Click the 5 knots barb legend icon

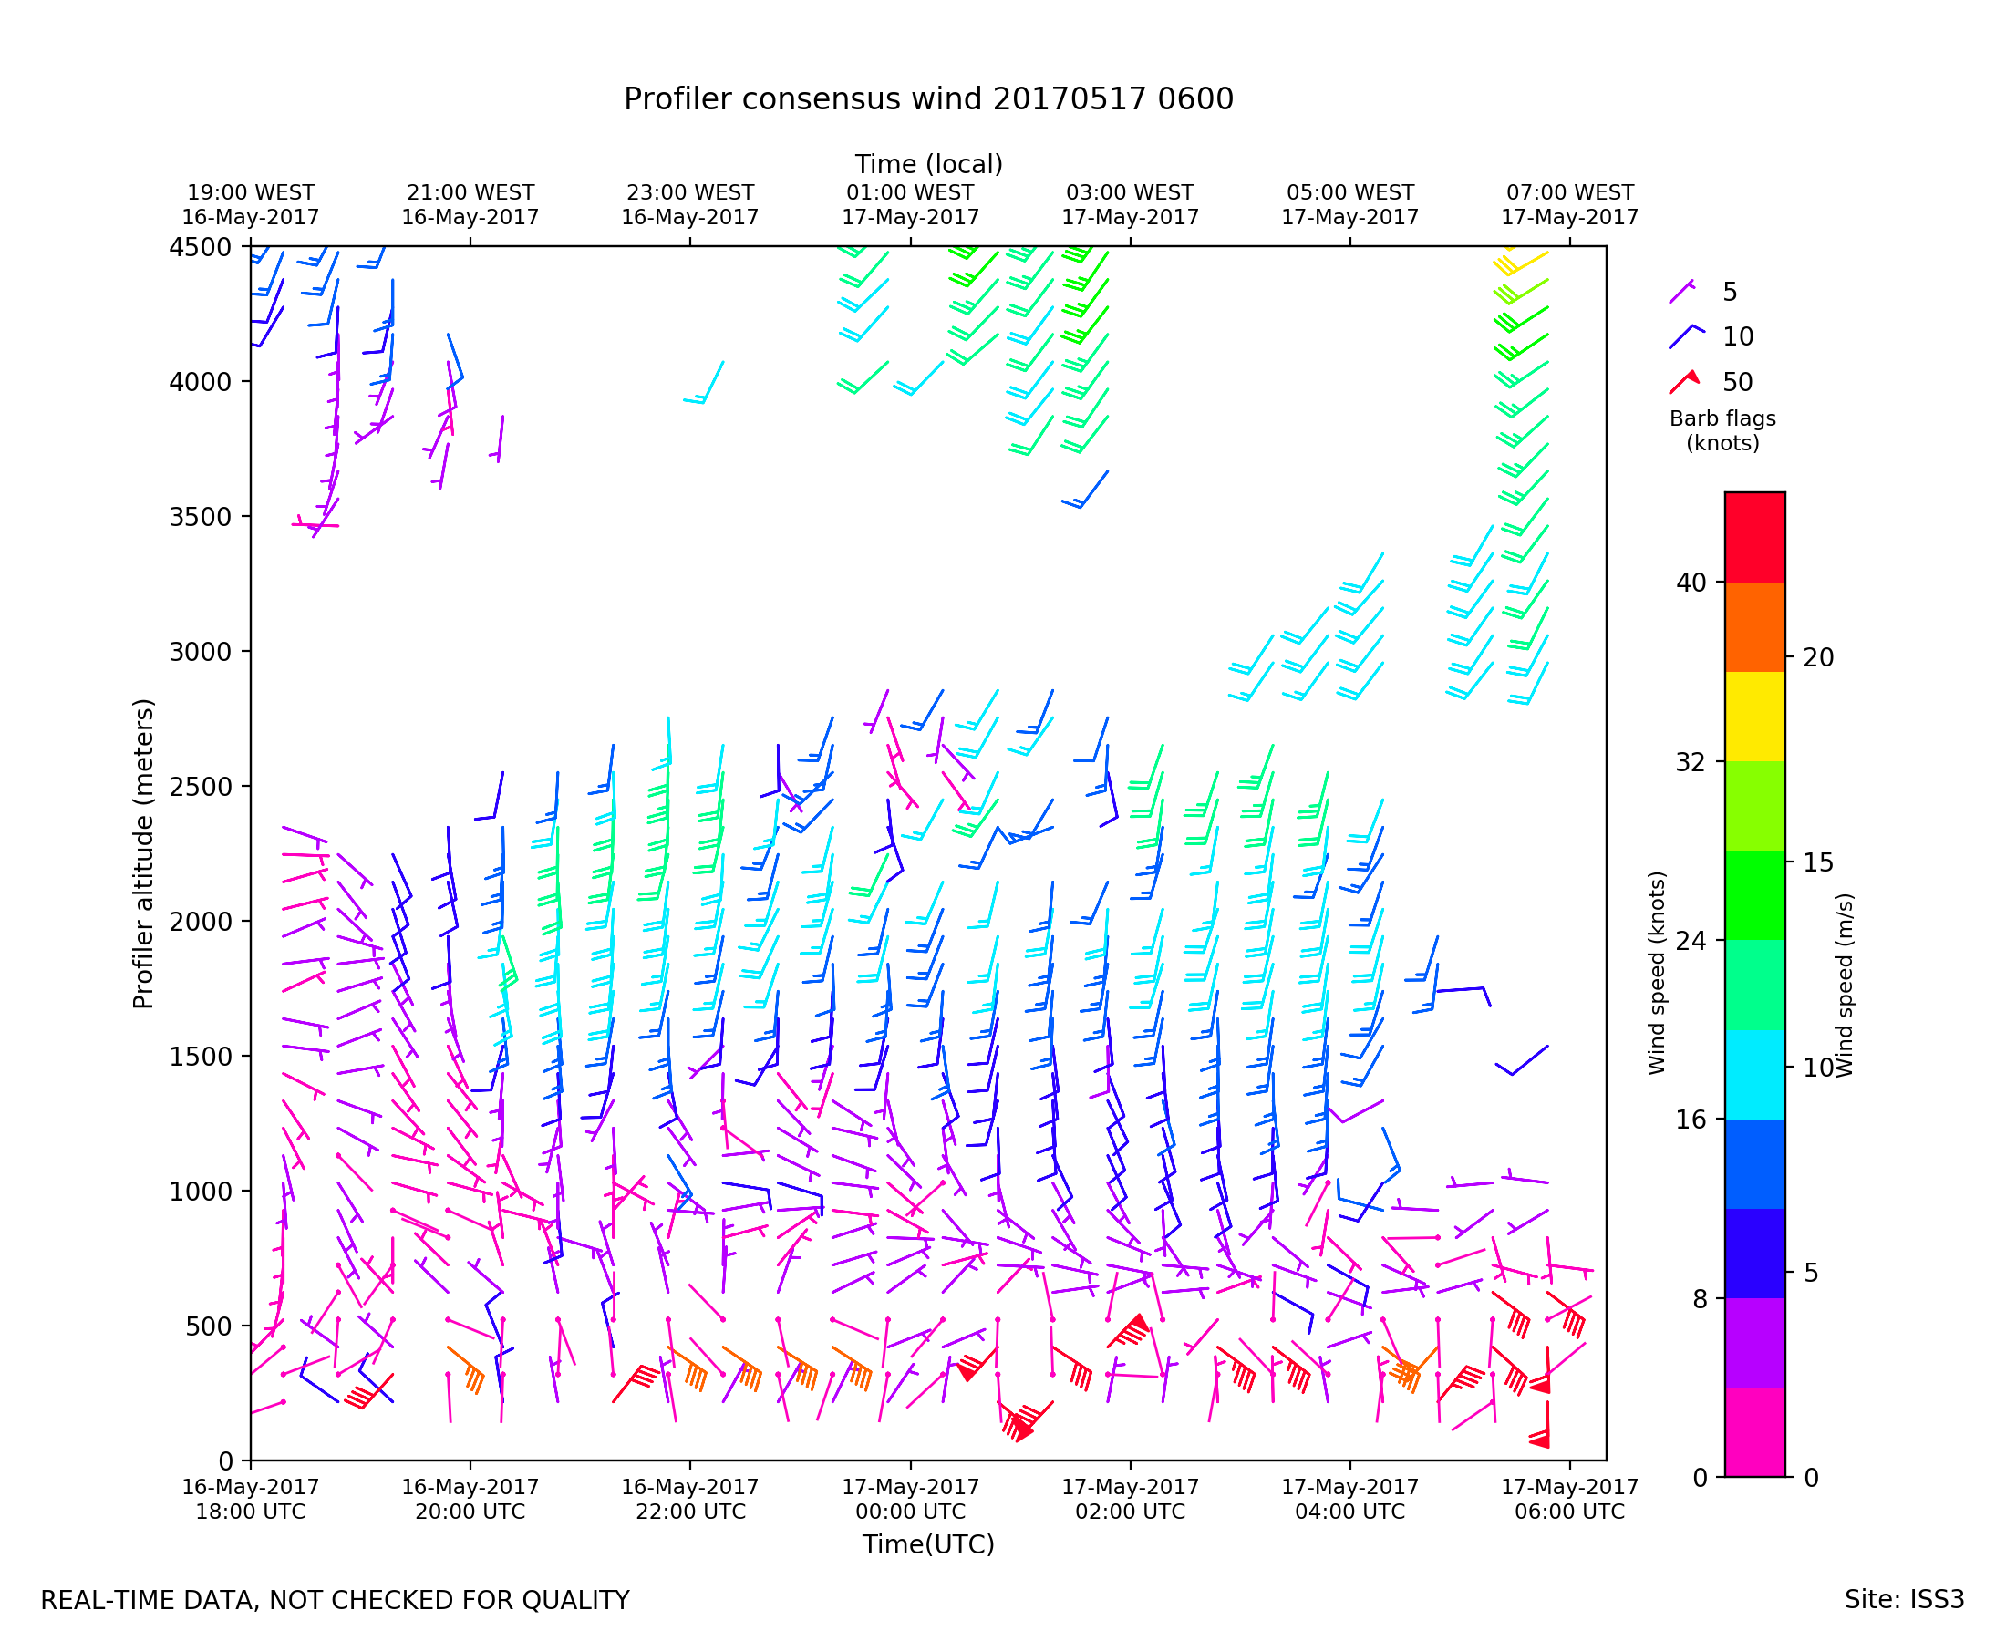coord(1680,292)
